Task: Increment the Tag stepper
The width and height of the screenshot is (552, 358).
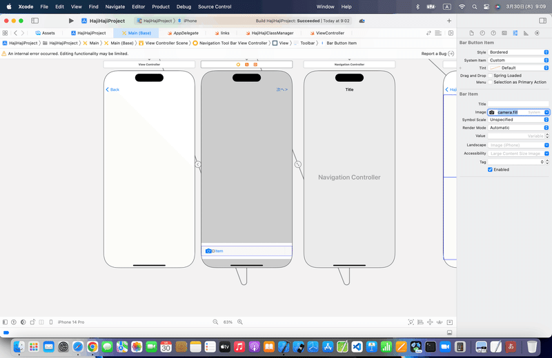Action: point(547,160)
